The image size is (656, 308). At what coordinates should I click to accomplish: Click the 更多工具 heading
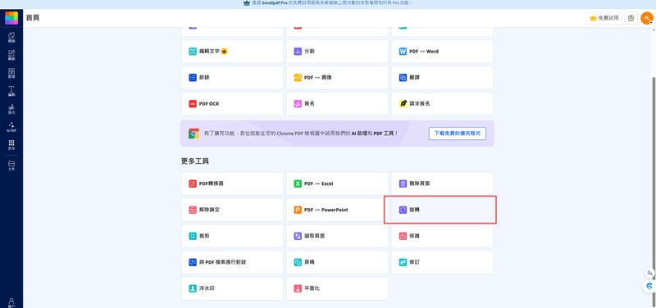click(195, 161)
